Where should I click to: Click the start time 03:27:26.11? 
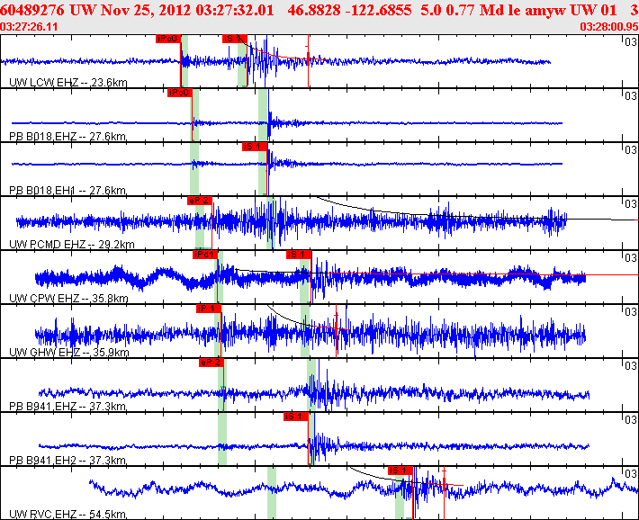click(x=29, y=27)
